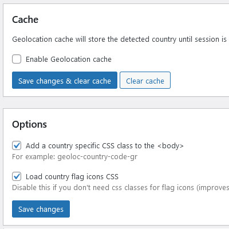This screenshot has width=229, height=229.
Task: Click Save changes & clear cache button
Action: (65, 80)
